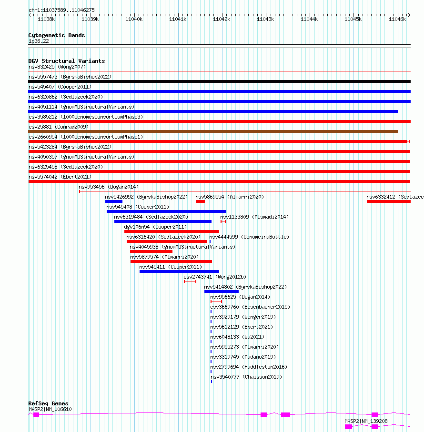The image size is (424, 432).
Task: Select nsv4050357 gnomADStructuralVariants label
Action: click(81, 157)
